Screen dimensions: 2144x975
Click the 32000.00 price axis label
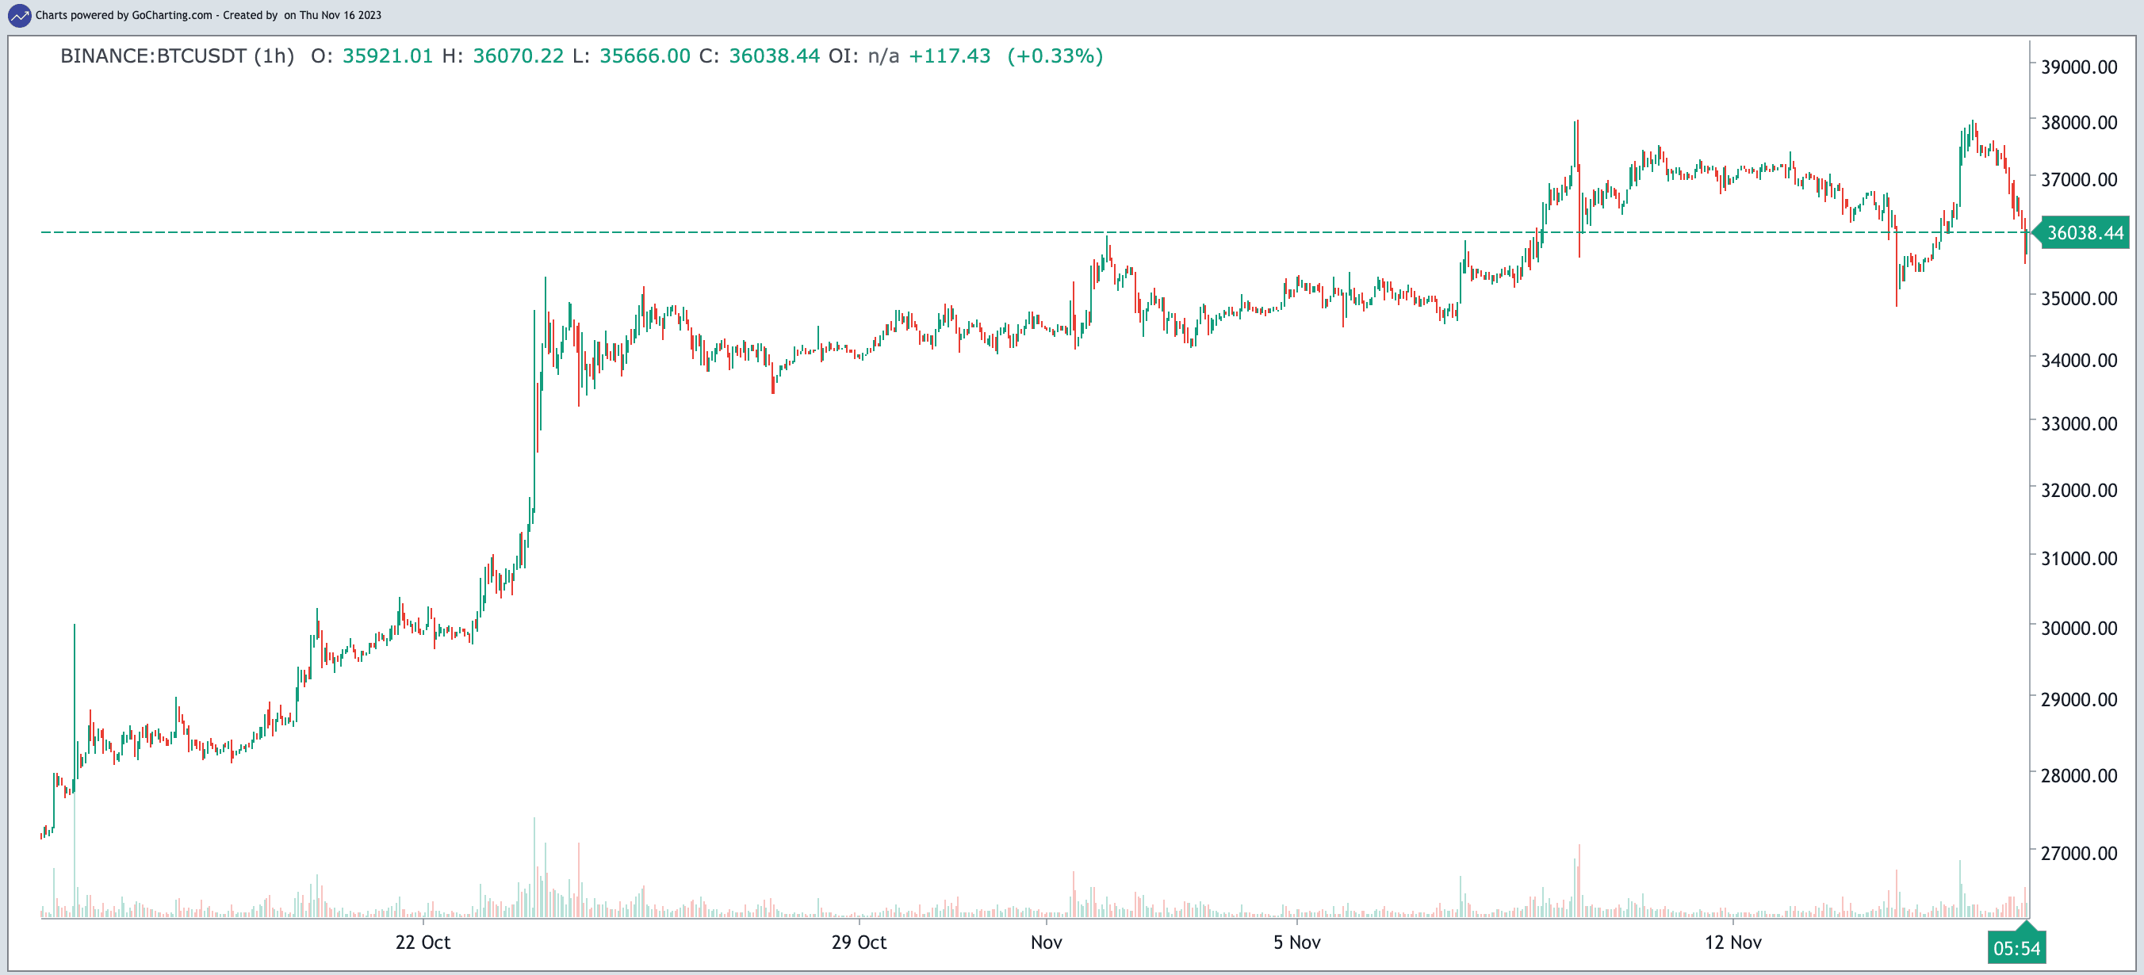pyautogui.click(x=2079, y=490)
